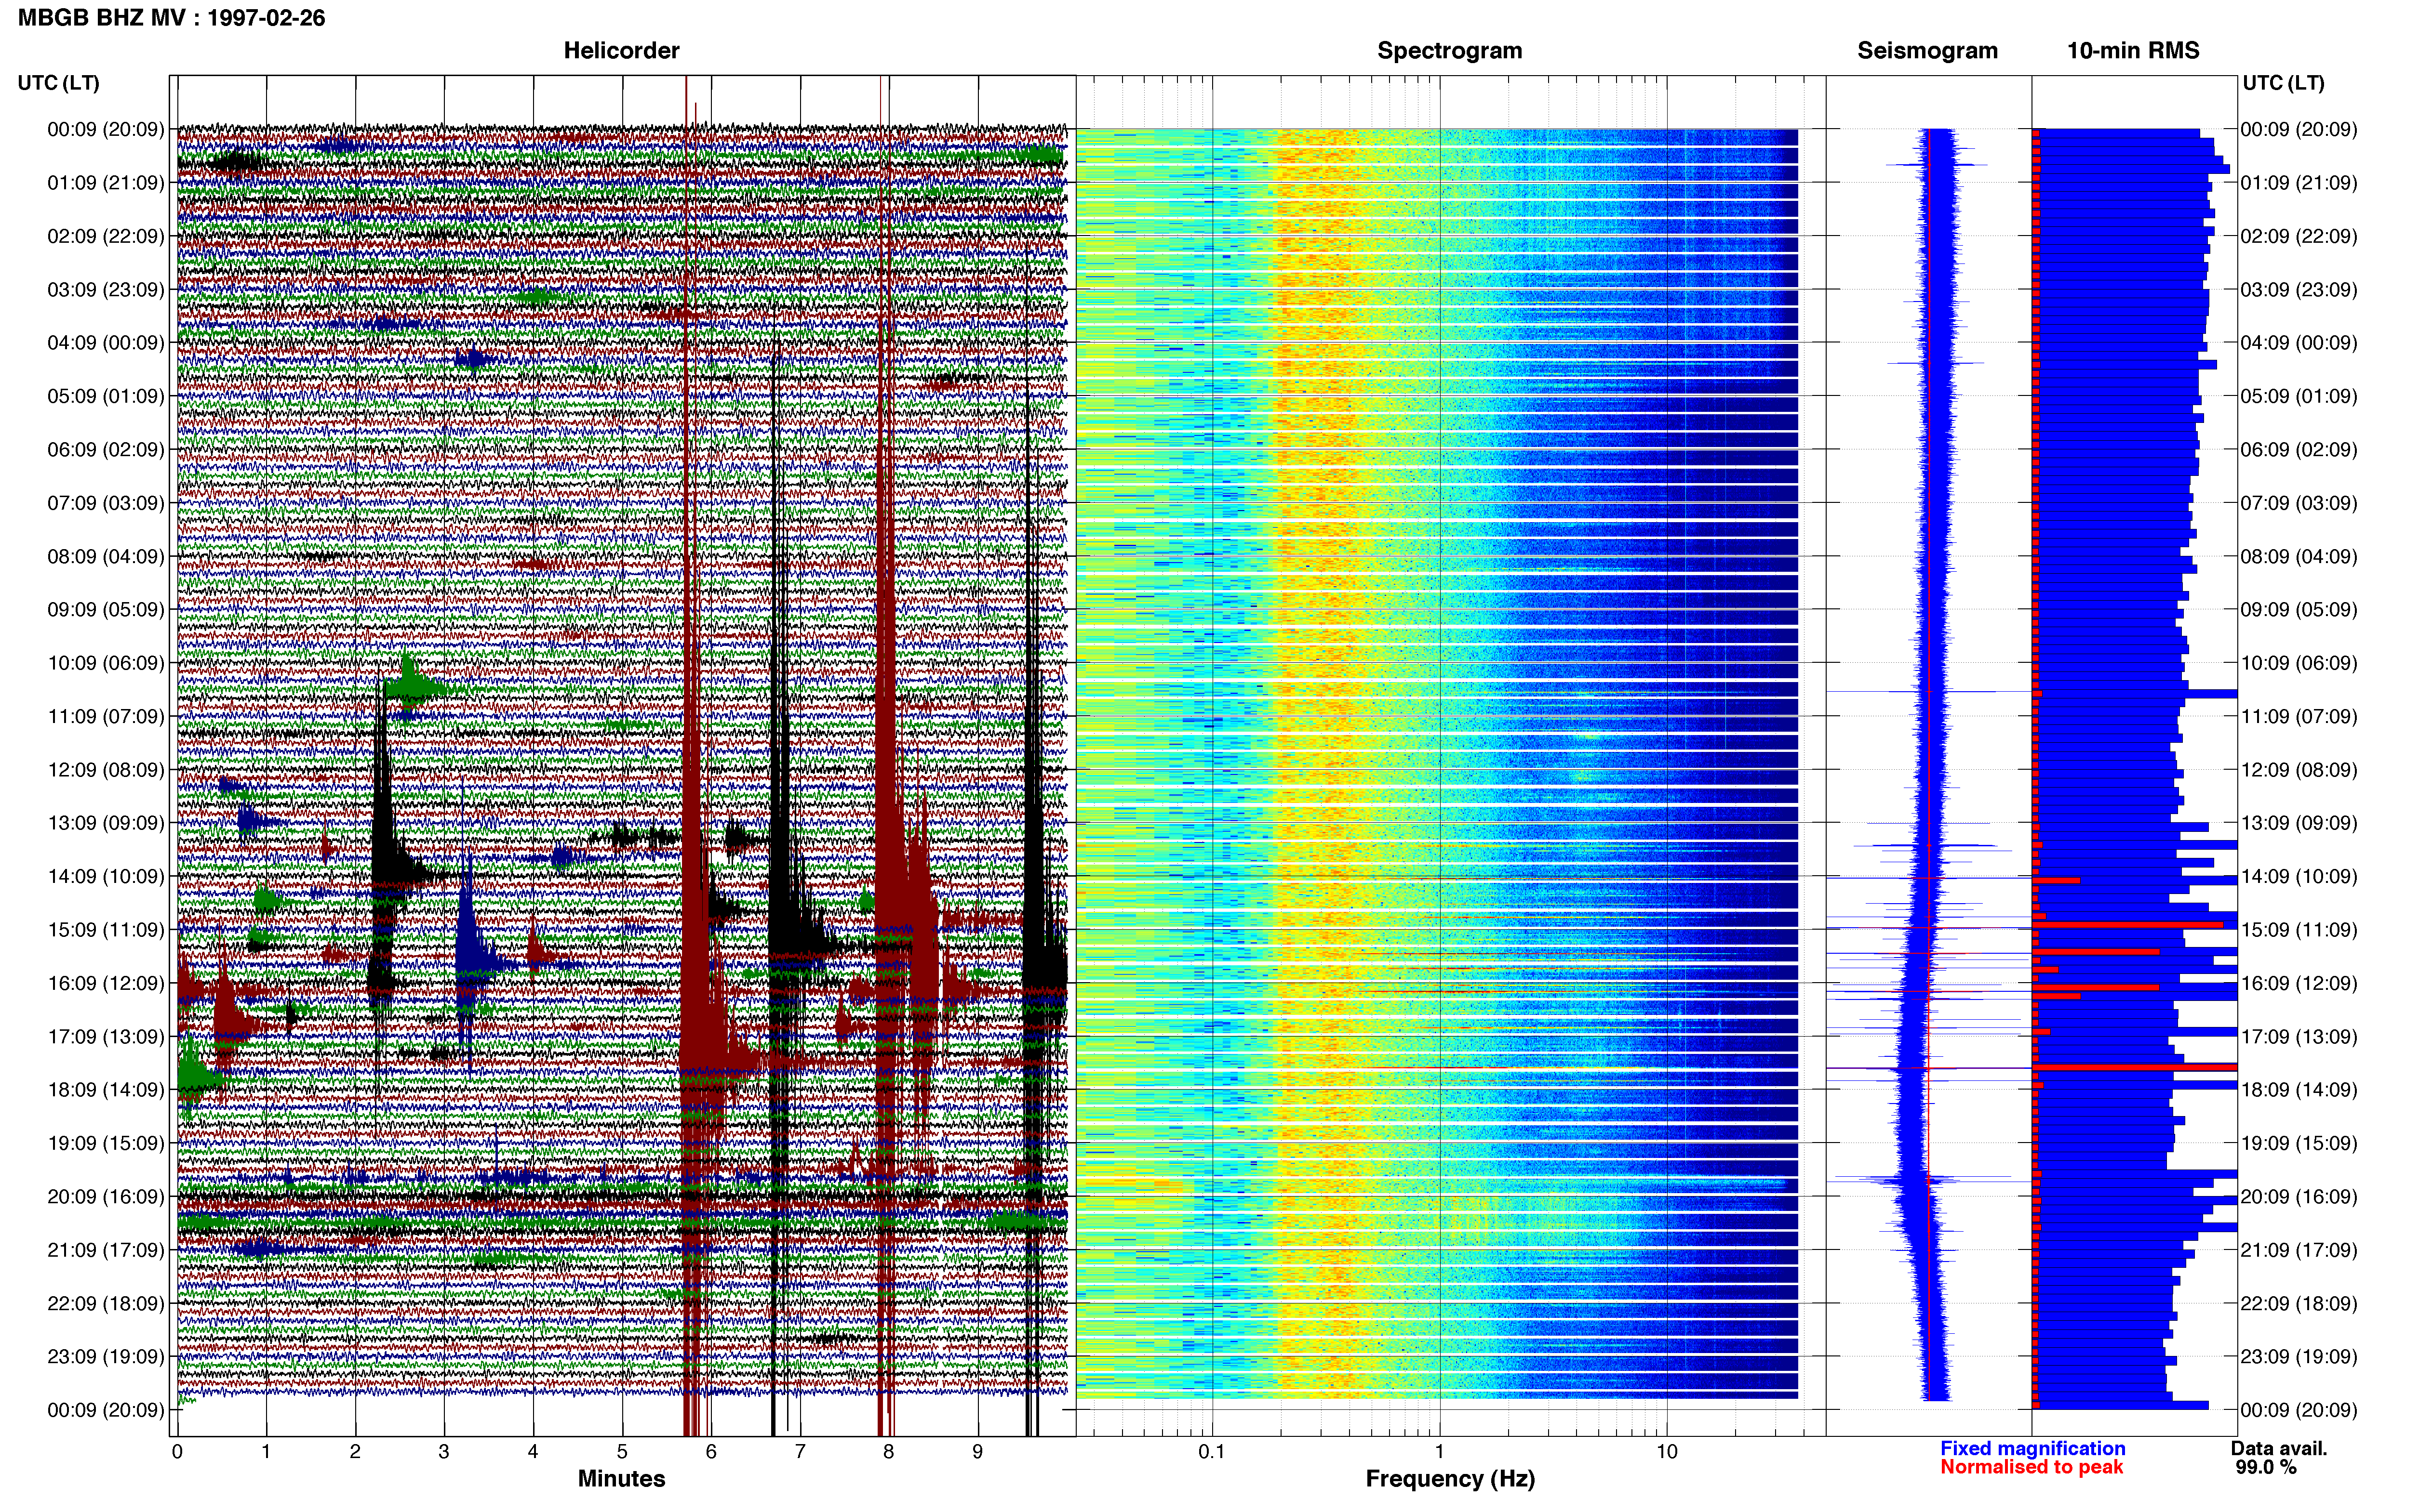This screenshot has width=2419, height=1512.
Task: Click left time label '22:09 (18:09)'
Action: [x=106, y=1303]
